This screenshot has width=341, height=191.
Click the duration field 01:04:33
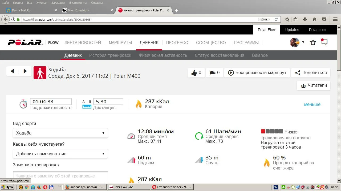51,101
